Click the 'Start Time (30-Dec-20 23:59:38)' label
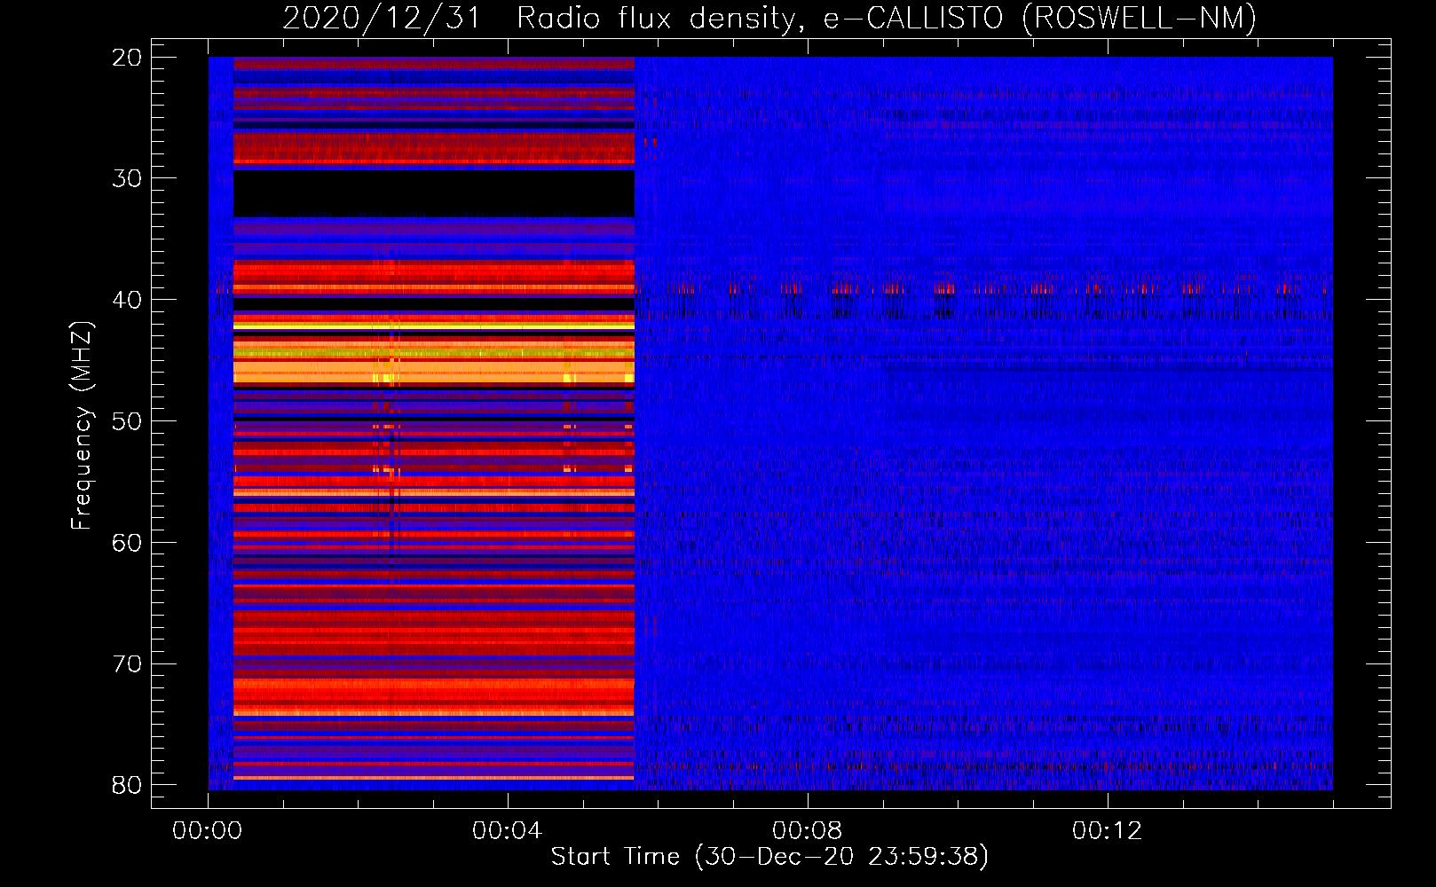 point(769,857)
